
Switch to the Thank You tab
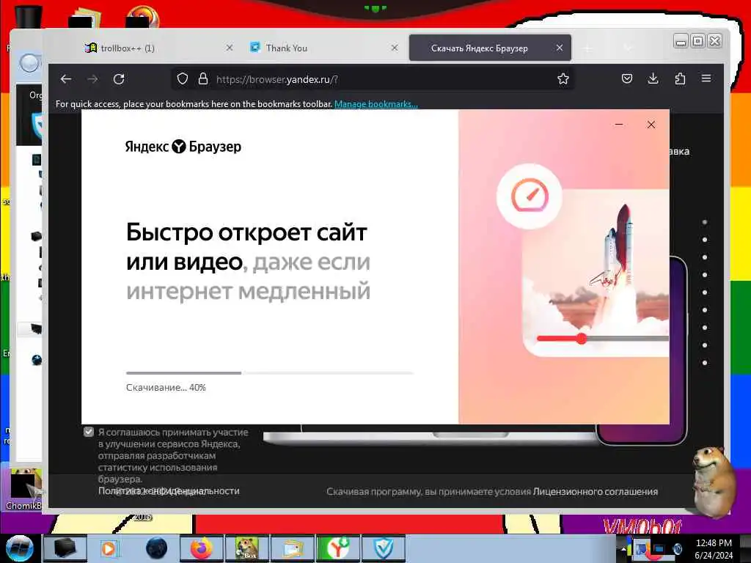click(322, 48)
